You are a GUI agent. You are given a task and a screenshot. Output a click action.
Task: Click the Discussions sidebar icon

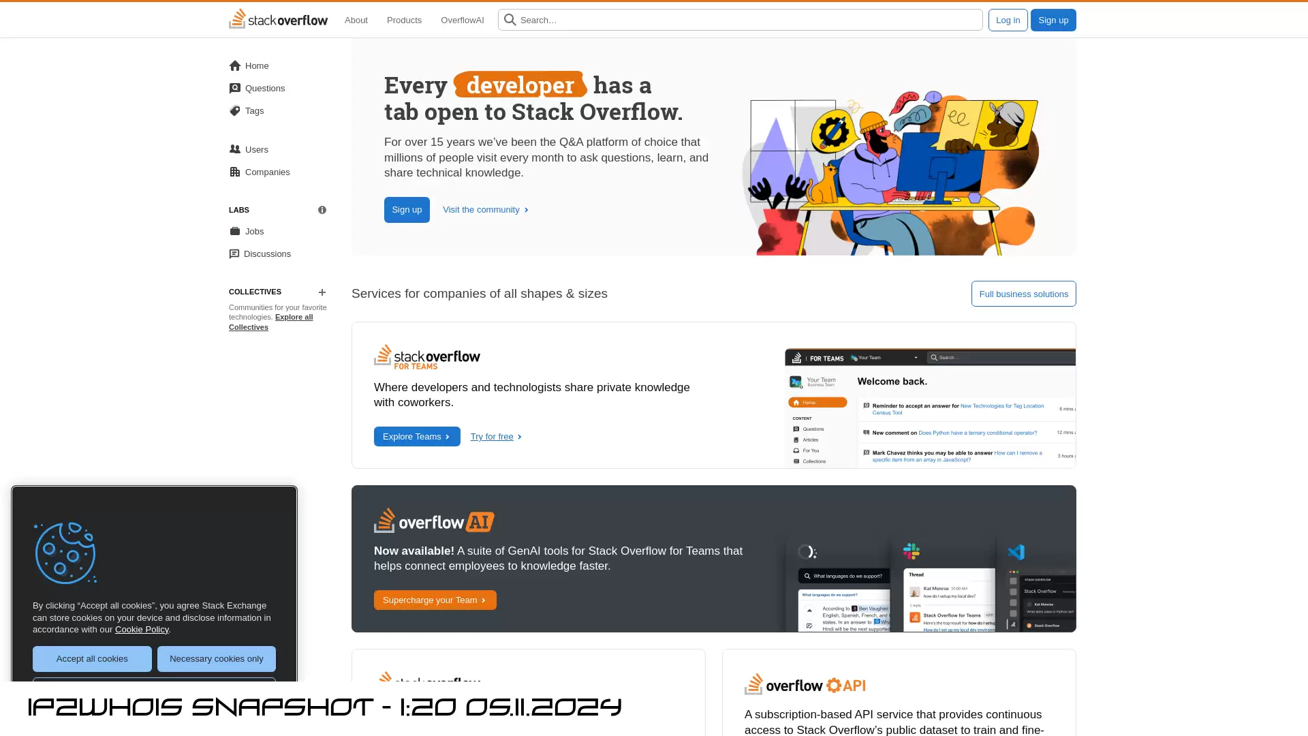point(234,253)
